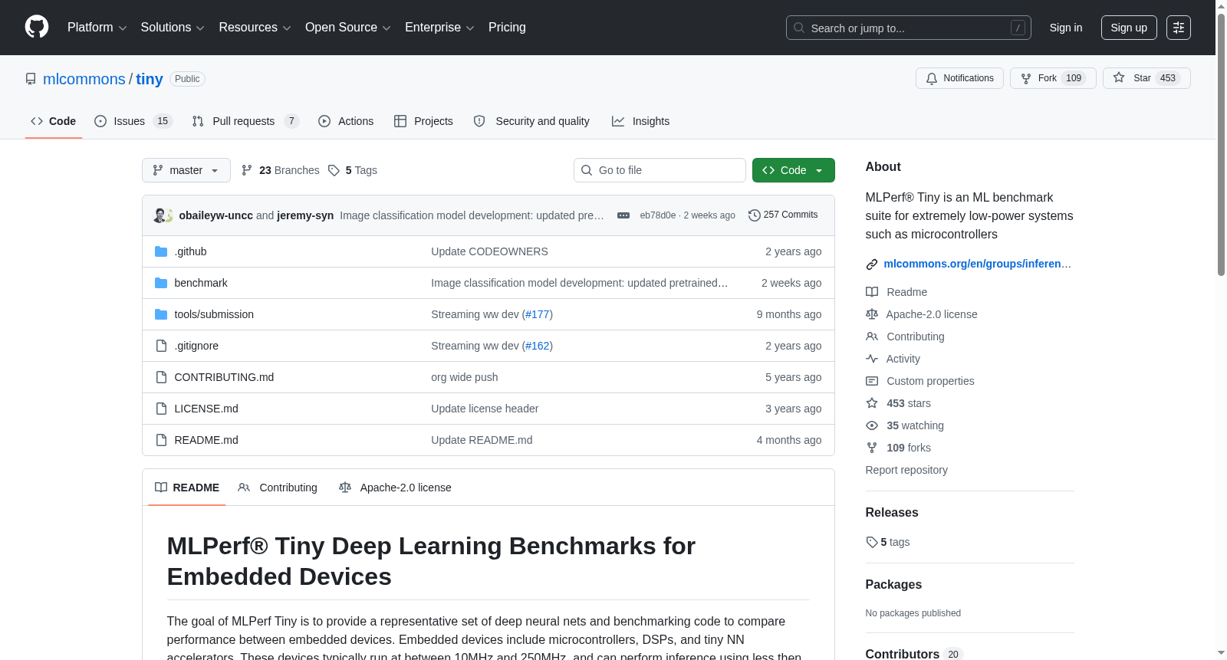Click the LICENSE.md file icon
The image size is (1227, 660).
pyautogui.click(x=161, y=409)
